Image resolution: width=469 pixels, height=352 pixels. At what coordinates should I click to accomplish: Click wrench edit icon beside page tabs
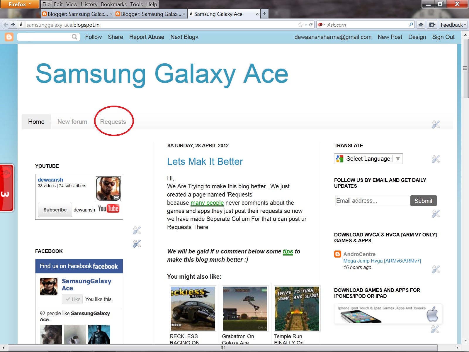pos(436,124)
